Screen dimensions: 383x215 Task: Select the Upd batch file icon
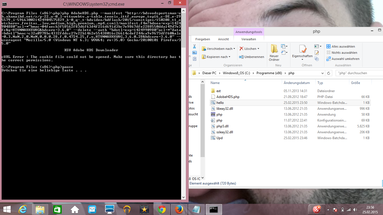pos(213,138)
